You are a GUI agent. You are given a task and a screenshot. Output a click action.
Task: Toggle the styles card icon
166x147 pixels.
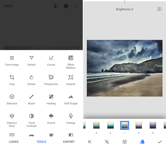click(142, 142)
